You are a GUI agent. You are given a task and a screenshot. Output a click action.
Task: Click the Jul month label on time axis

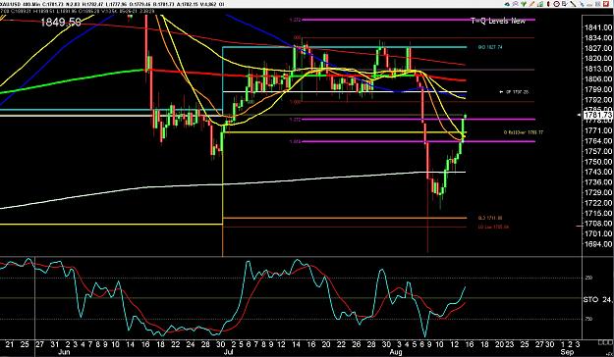tap(230, 352)
